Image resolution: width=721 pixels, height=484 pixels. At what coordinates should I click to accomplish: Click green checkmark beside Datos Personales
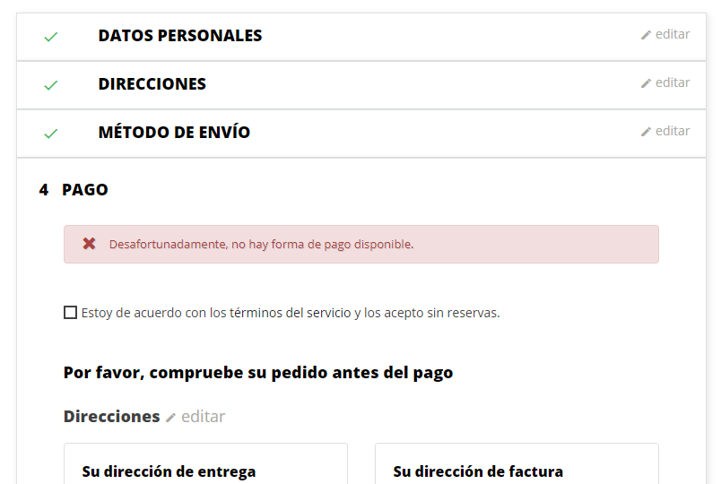50,37
